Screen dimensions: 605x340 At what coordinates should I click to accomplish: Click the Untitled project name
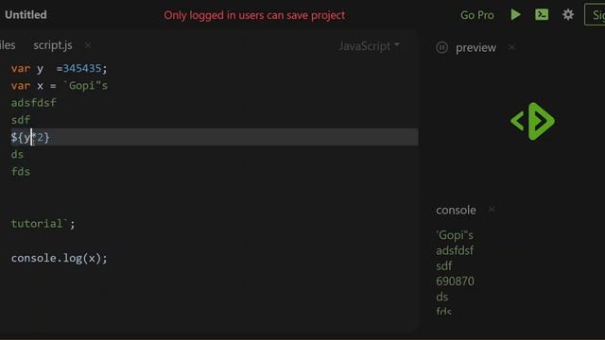click(x=26, y=15)
